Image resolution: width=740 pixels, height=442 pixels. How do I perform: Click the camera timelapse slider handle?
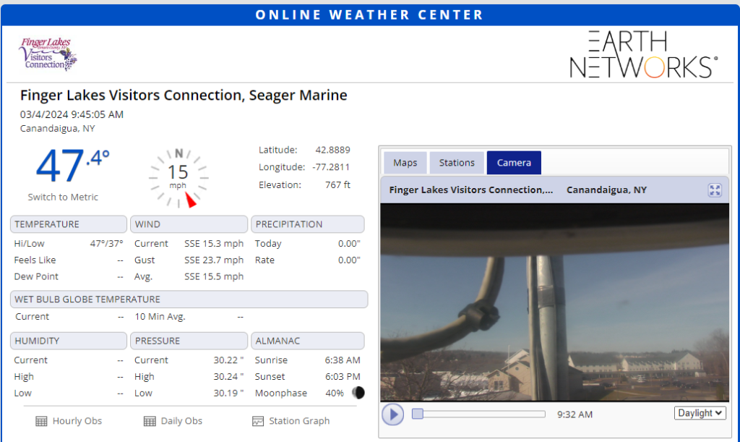(417, 414)
